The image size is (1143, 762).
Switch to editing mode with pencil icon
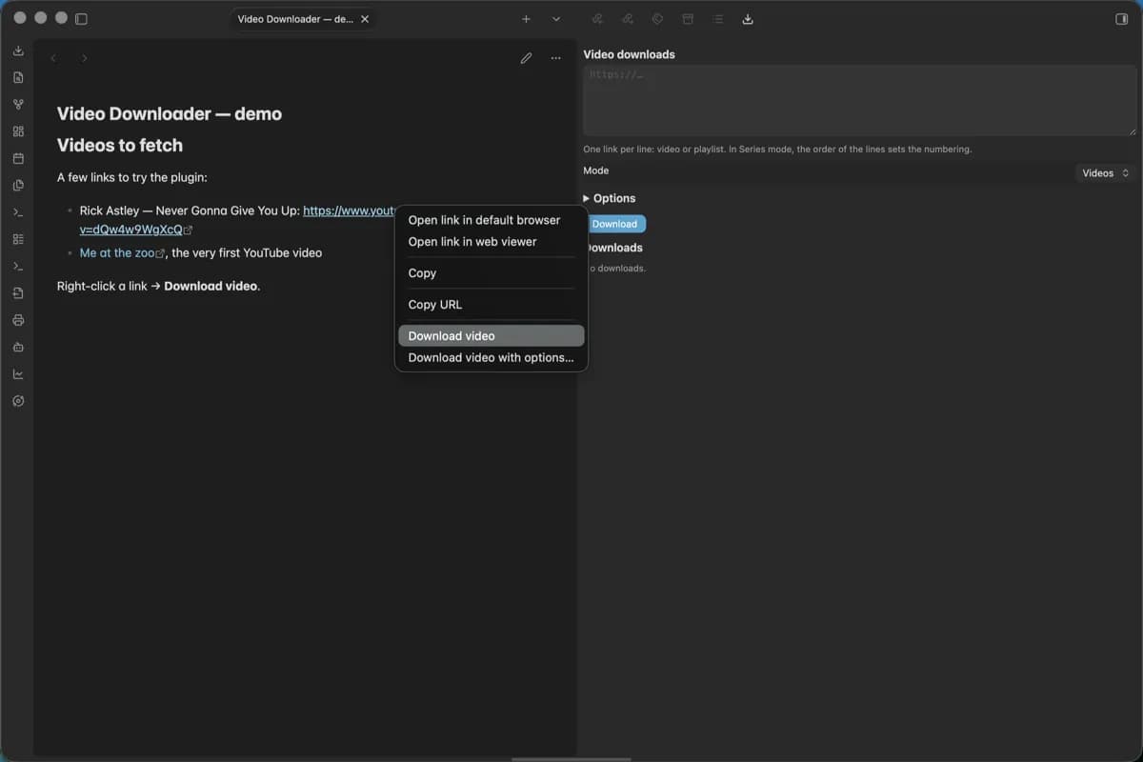(526, 58)
